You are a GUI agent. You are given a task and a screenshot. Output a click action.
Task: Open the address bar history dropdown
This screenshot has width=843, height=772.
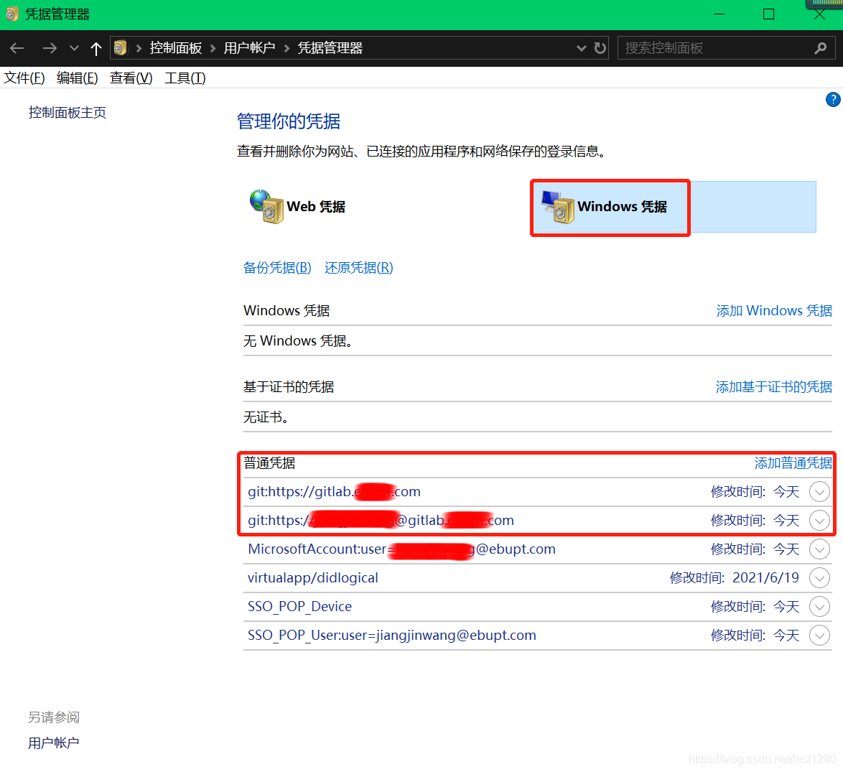581,48
